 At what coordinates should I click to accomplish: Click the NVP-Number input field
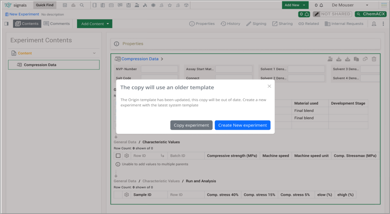(159, 69)
